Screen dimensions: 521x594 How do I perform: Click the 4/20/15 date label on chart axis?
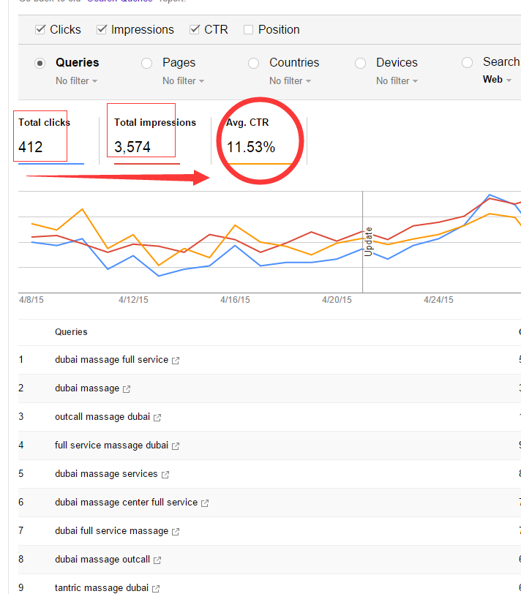[x=337, y=300]
